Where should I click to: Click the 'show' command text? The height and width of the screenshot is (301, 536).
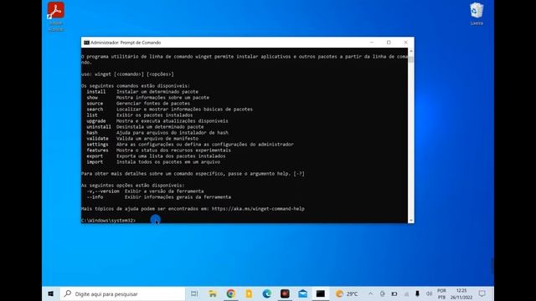(92, 97)
